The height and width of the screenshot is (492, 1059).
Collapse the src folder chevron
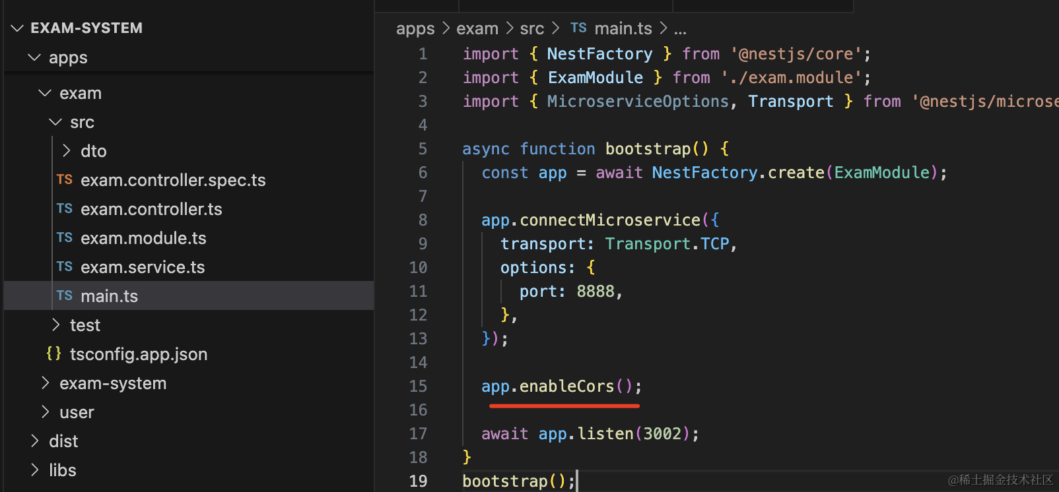click(55, 122)
